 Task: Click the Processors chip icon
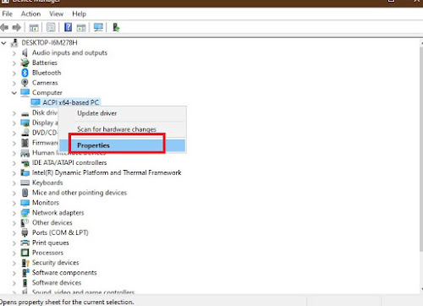pos(25,253)
